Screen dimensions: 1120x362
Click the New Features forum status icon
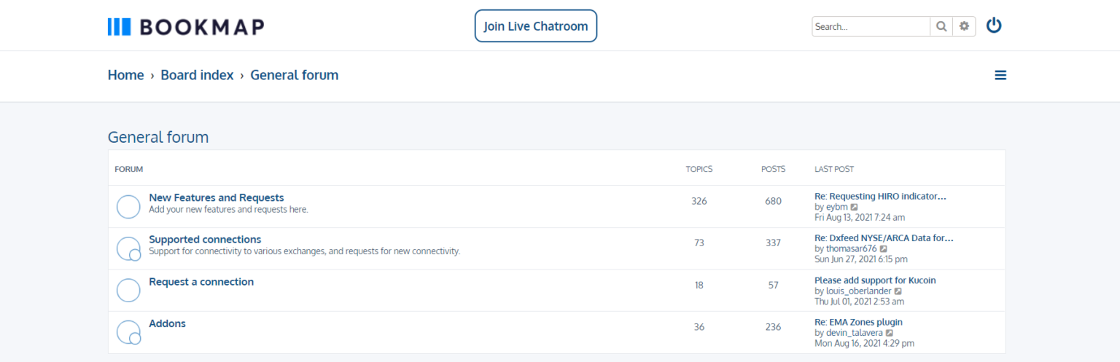[128, 207]
